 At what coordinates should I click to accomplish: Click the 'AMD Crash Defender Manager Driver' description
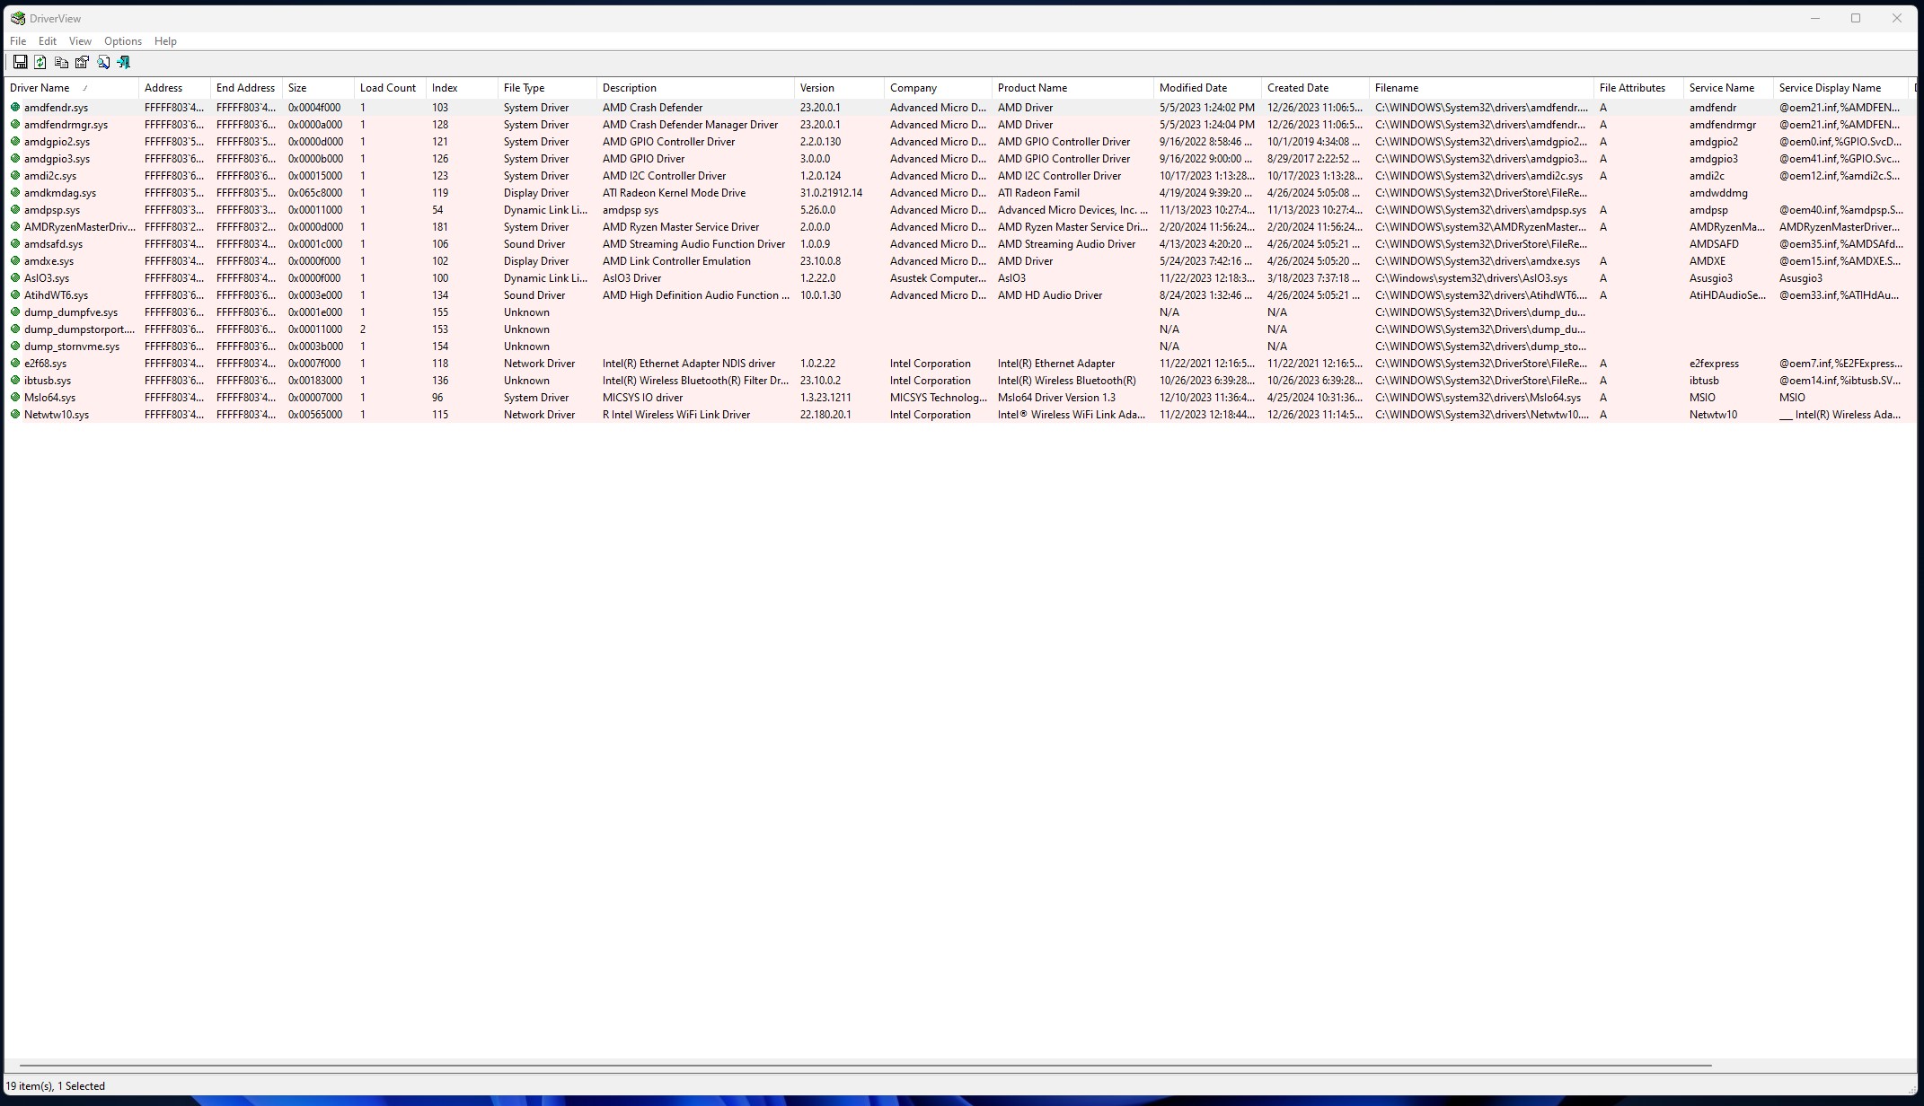690,125
